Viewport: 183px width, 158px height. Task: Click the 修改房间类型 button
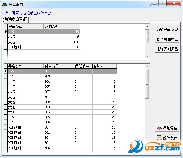[x=167, y=39]
